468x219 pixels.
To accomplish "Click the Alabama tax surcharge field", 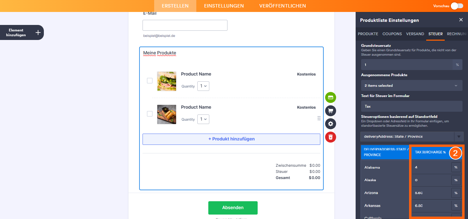I will [x=432, y=167].
